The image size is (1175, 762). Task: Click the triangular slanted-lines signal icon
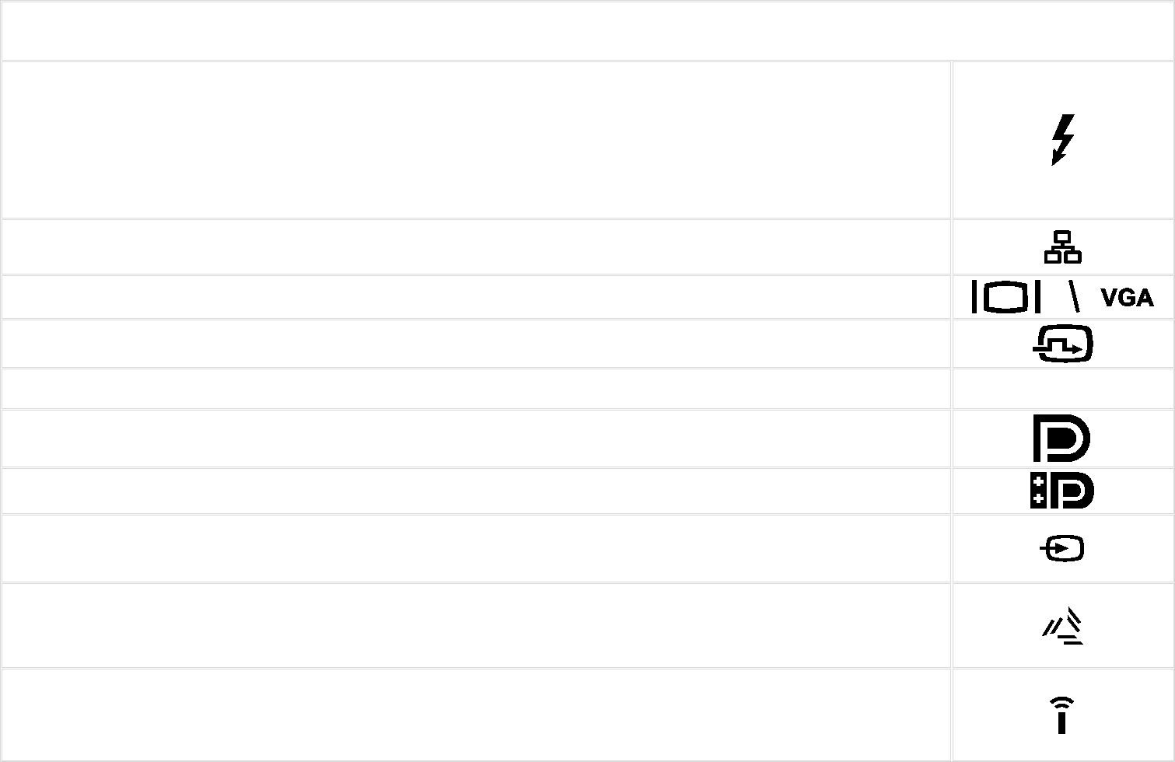[x=1063, y=626]
